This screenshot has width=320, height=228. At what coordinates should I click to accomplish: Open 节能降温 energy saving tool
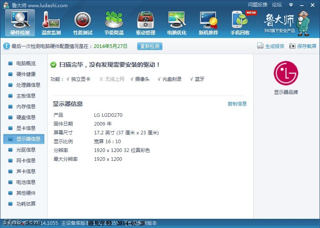coord(114,23)
